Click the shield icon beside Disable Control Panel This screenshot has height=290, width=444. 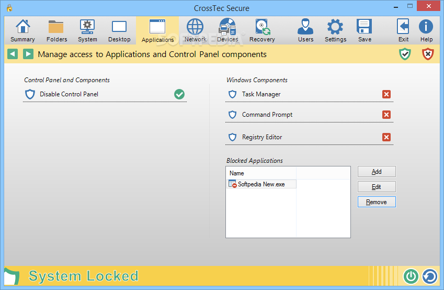(x=30, y=94)
